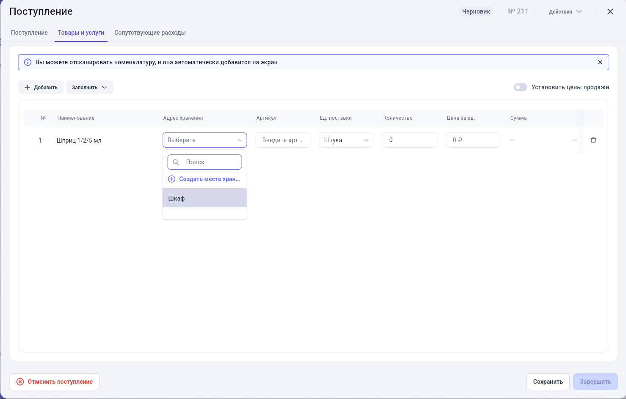Click the Завершить button

[x=595, y=382]
